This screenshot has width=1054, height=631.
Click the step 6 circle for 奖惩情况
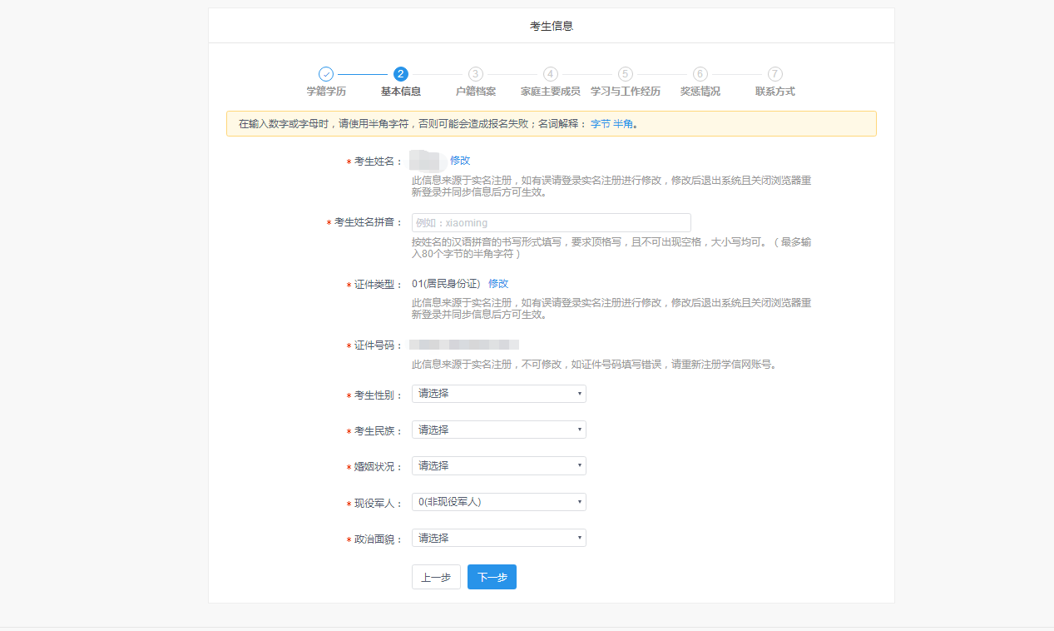(x=700, y=74)
